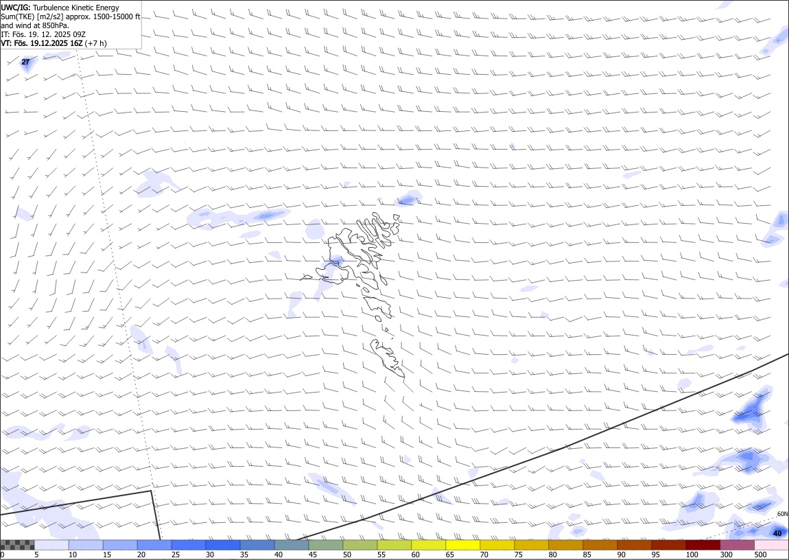Viewport: 789px width, 560px height.
Task: Select the pale pink above-500 legend swatch
Action: click(771, 545)
